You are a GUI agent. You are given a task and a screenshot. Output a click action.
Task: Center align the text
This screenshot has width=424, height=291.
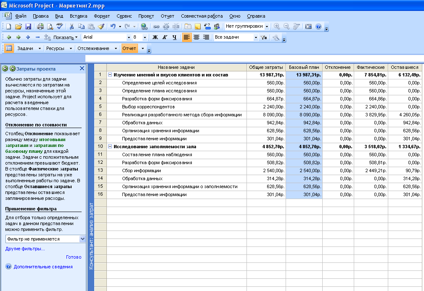click(196, 37)
